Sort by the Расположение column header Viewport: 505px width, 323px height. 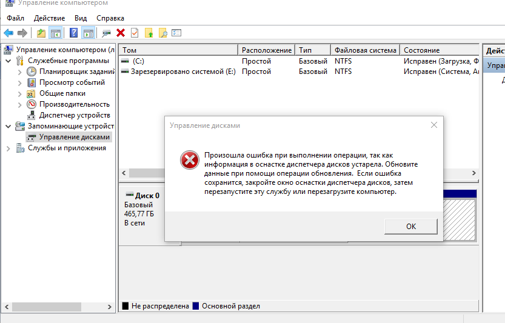pos(267,50)
